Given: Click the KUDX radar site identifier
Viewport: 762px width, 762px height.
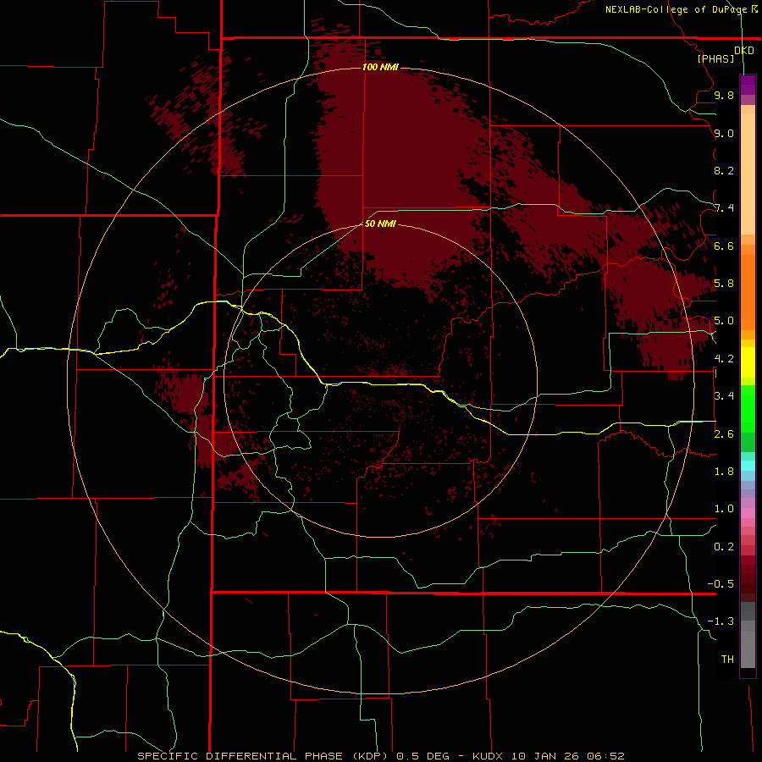Looking at the screenshot, I should 488,756.
